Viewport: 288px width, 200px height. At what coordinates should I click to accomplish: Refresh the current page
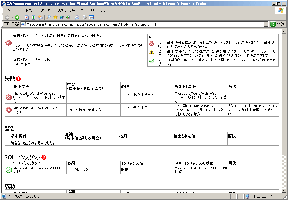33,18
